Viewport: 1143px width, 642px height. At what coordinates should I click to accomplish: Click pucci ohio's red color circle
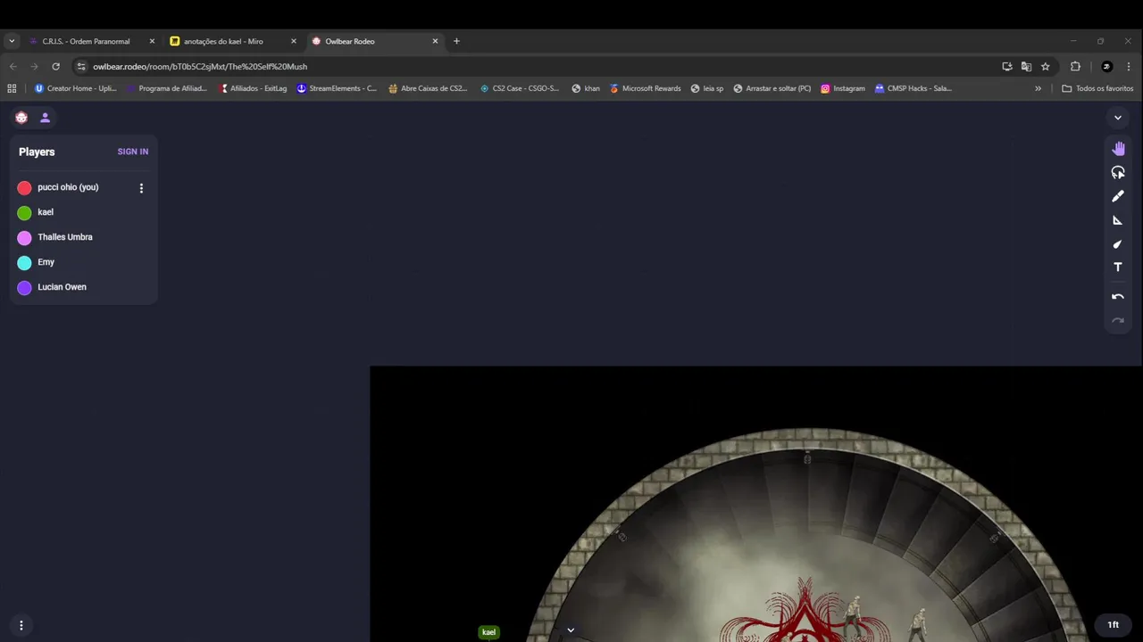(24, 188)
